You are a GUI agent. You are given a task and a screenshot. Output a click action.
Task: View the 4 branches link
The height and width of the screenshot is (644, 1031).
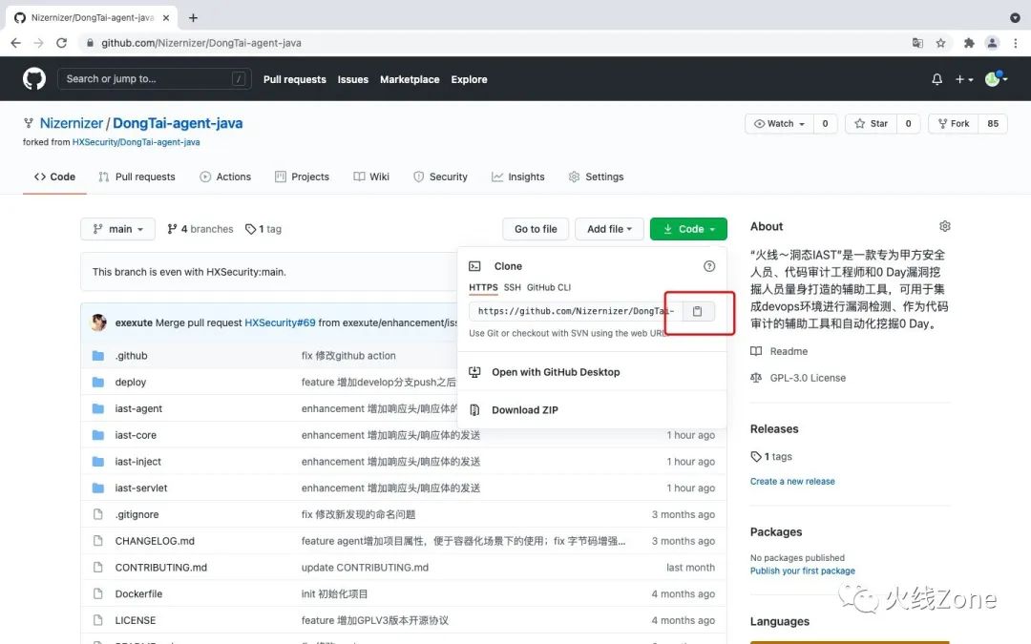(200, 229)
